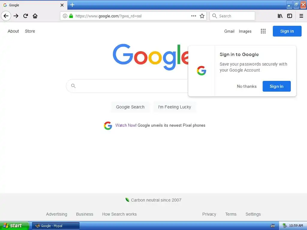307x230 pixels.
Task: Click the network tray icon near the clock
Action: [x=285, y=226]
